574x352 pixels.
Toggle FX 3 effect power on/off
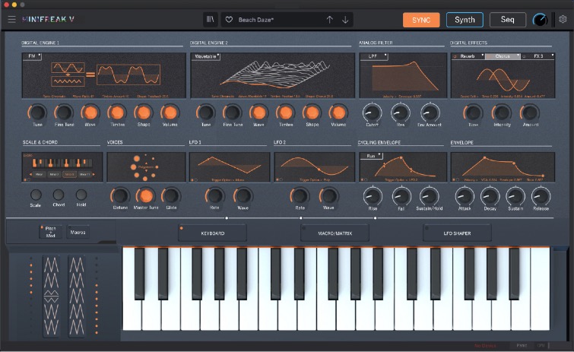point(525,56)
